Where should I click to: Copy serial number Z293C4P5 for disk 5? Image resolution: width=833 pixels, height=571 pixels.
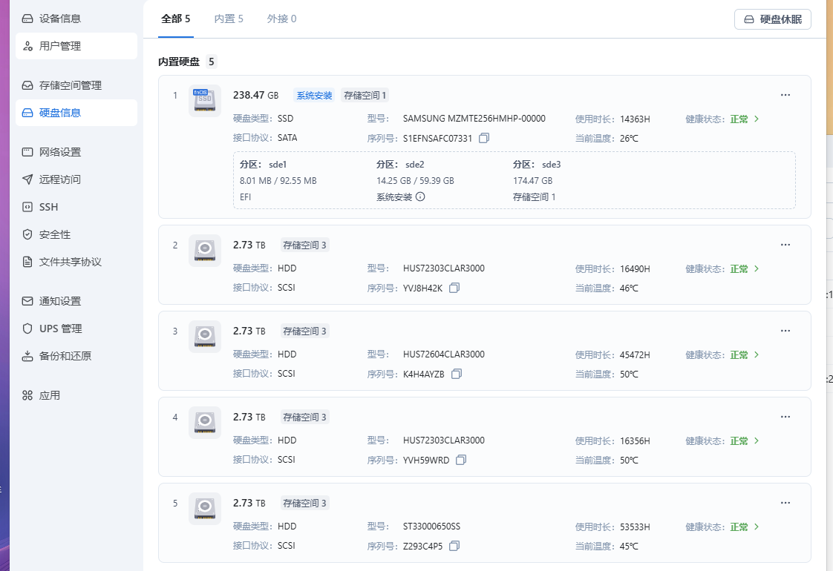tap(454, 546)
